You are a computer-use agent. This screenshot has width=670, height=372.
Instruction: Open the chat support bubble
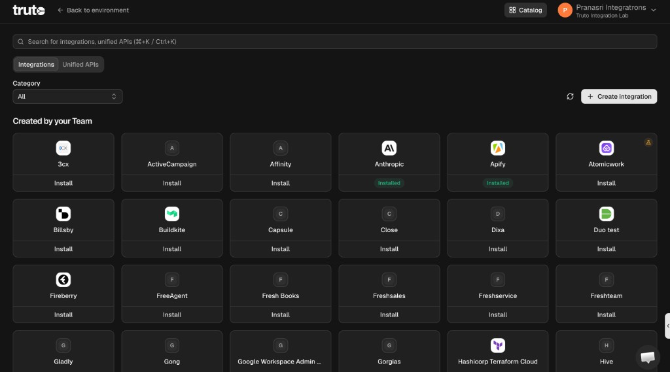click(x=647, y=357)
